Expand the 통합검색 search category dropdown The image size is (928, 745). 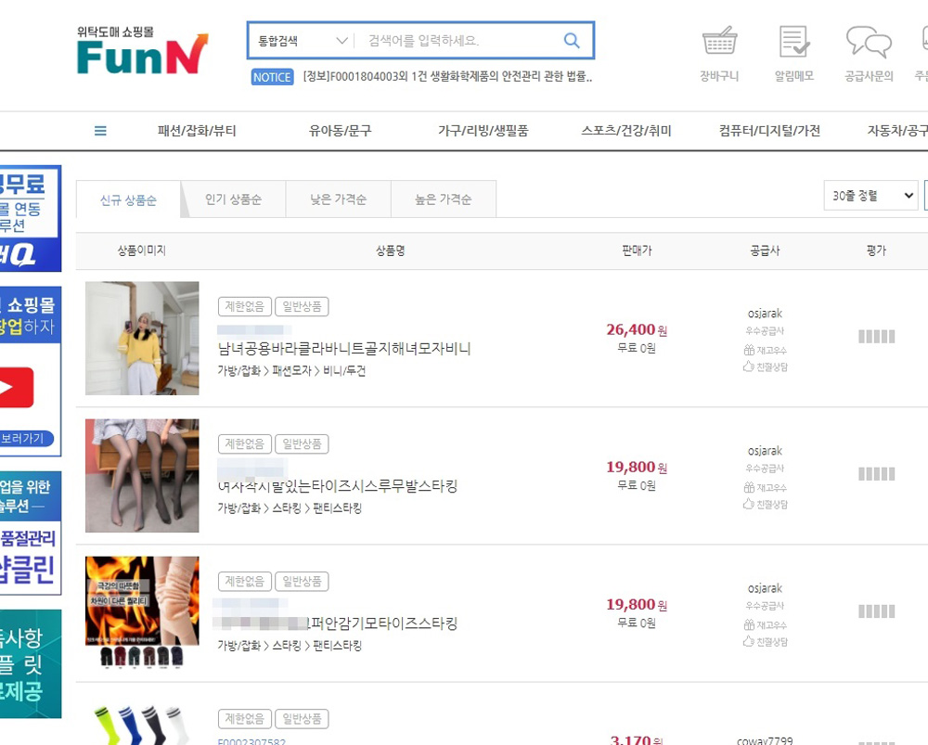(303, 41)
